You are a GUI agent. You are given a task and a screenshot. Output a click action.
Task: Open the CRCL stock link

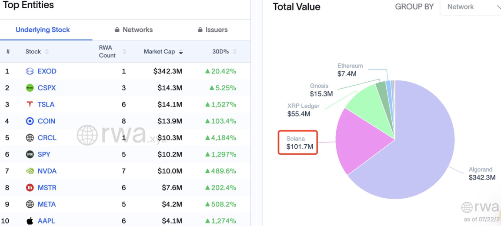coord(47,138)
